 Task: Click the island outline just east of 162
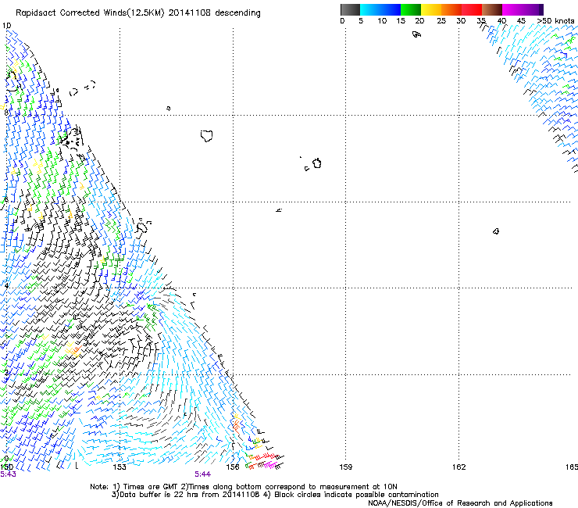pos(496,231)
